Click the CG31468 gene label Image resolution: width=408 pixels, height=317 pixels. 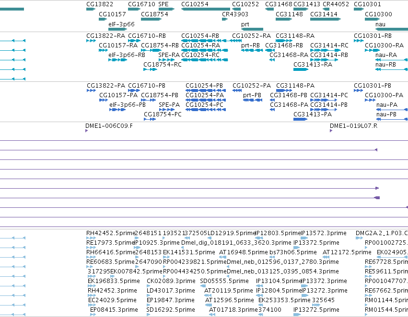279,4
